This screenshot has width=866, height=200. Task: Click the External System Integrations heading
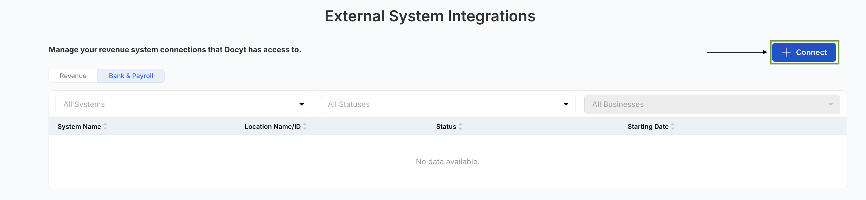430,16
